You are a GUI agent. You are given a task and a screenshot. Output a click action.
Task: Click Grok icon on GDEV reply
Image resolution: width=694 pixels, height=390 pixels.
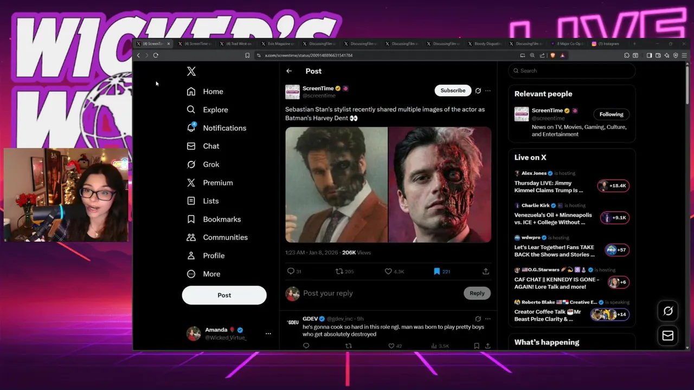(478, 319)
